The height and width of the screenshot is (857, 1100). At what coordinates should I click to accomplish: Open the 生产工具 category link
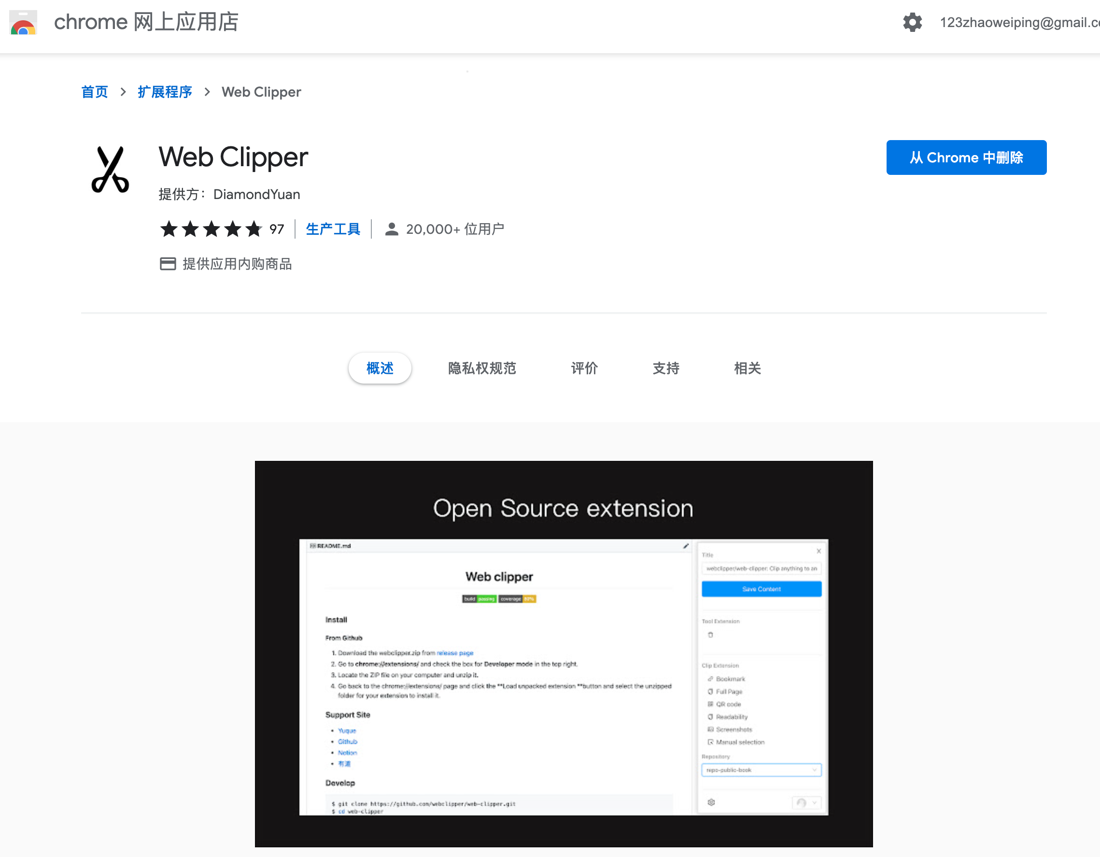tap(333, 229)
